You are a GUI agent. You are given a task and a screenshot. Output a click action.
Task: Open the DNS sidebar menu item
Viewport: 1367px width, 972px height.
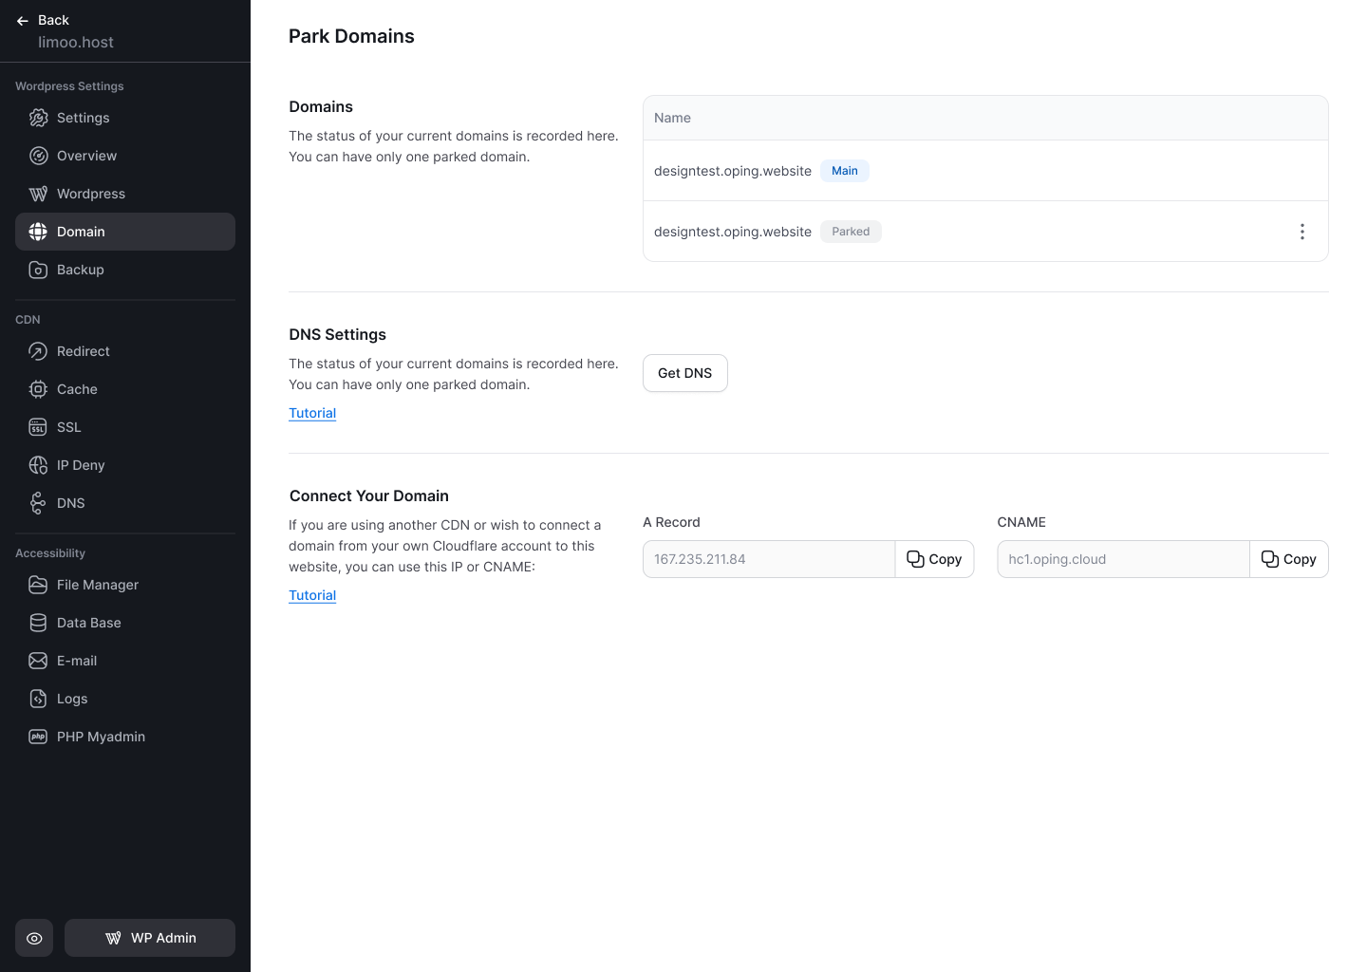click(x=125, y=503)
